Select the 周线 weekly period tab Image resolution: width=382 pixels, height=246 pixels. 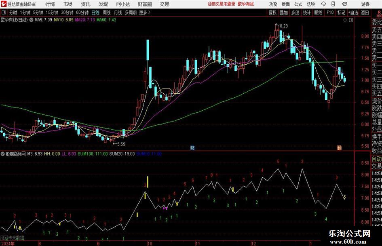pyautogui.click(x=107, y=13)
